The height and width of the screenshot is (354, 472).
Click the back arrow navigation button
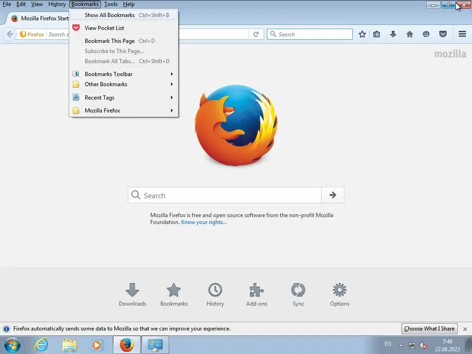tap(10, 34)
